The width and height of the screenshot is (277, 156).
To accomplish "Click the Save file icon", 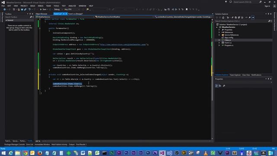I will [x=22, y=10].
